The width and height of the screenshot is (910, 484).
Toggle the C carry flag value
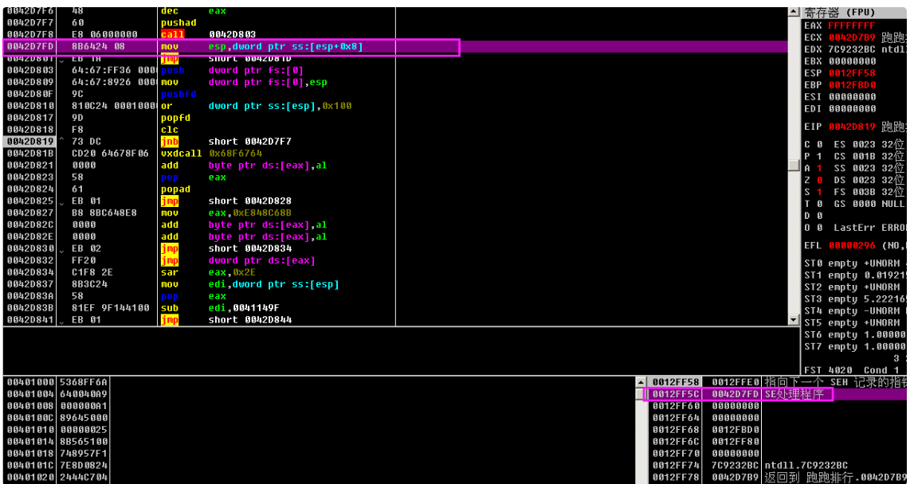click(819, 144)
